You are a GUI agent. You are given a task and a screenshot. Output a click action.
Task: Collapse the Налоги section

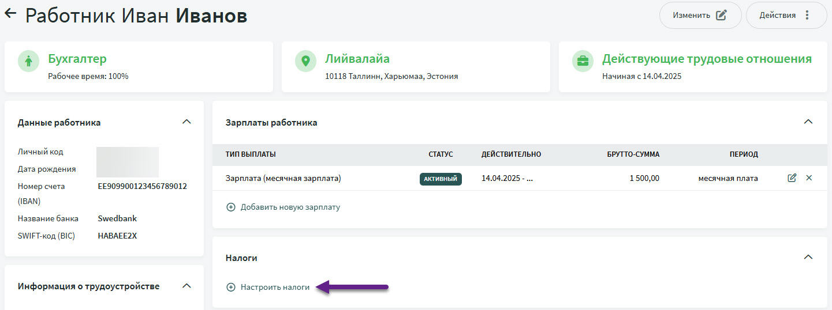point(808,258)
